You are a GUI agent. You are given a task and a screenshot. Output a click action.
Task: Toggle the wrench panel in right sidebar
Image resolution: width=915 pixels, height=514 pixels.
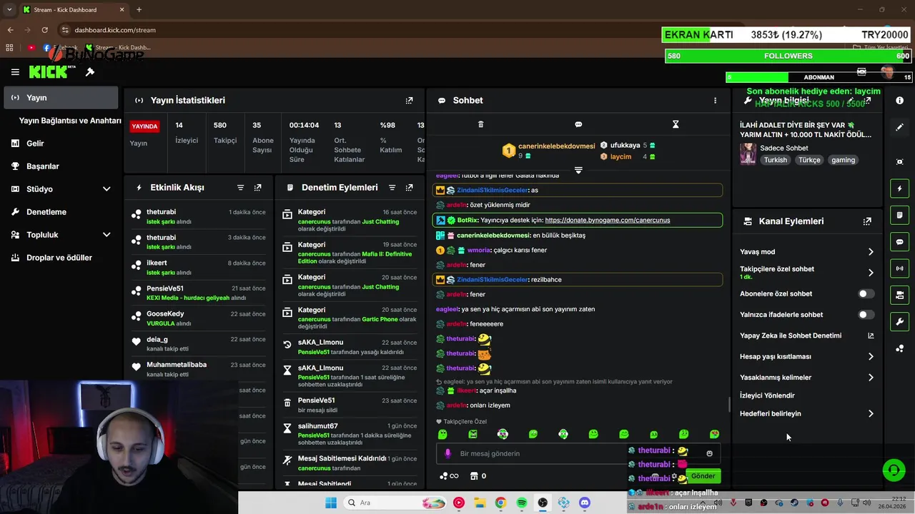coord(899,322)
